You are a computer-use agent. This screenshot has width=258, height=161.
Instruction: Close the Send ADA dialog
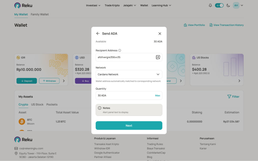[160, 33]
